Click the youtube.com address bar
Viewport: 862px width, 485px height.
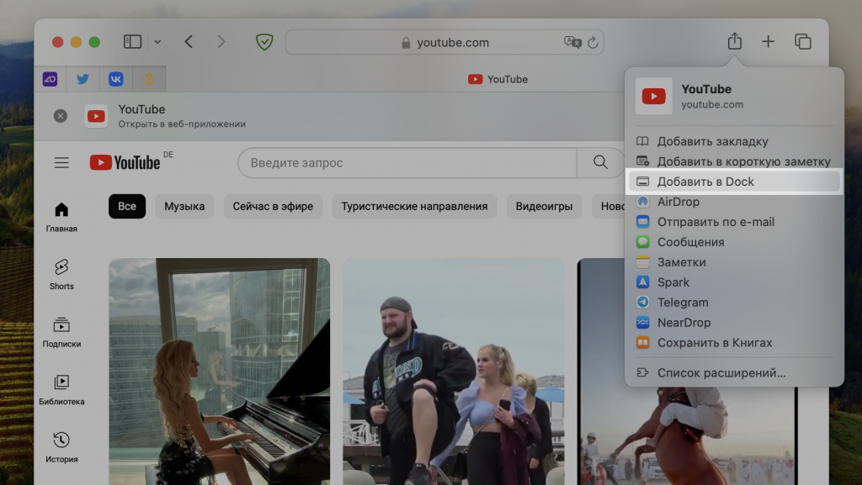(444, 42)
